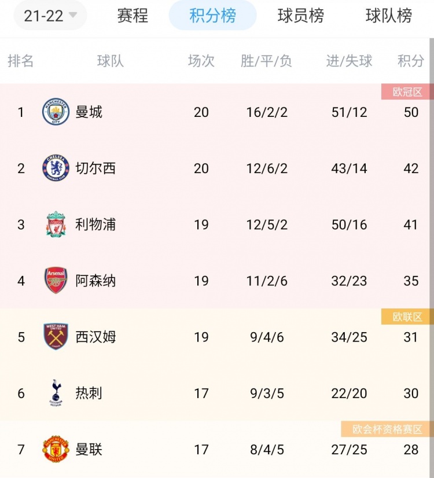Click the 欧会杯资格赛区 zone label

387,429
